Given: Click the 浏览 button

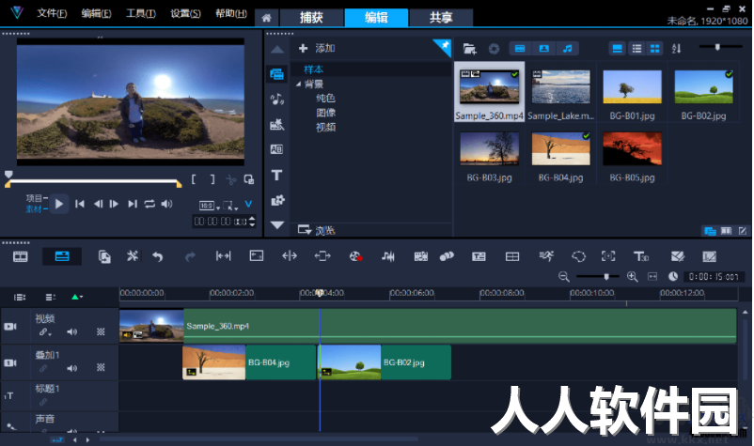Looking at the screenshot, I should (x=317, y=230).
